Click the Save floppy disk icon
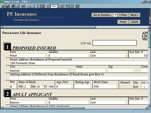151x113 pixels. [8, 6]
